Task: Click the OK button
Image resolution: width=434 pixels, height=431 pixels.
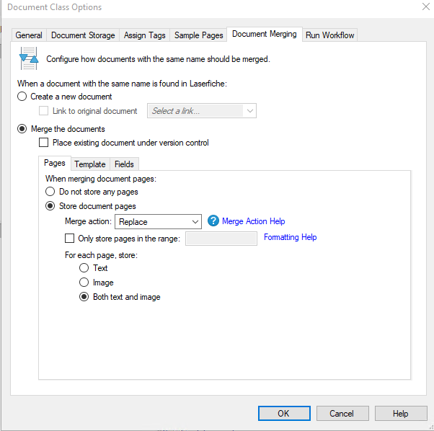Action: tap(284, 413)
